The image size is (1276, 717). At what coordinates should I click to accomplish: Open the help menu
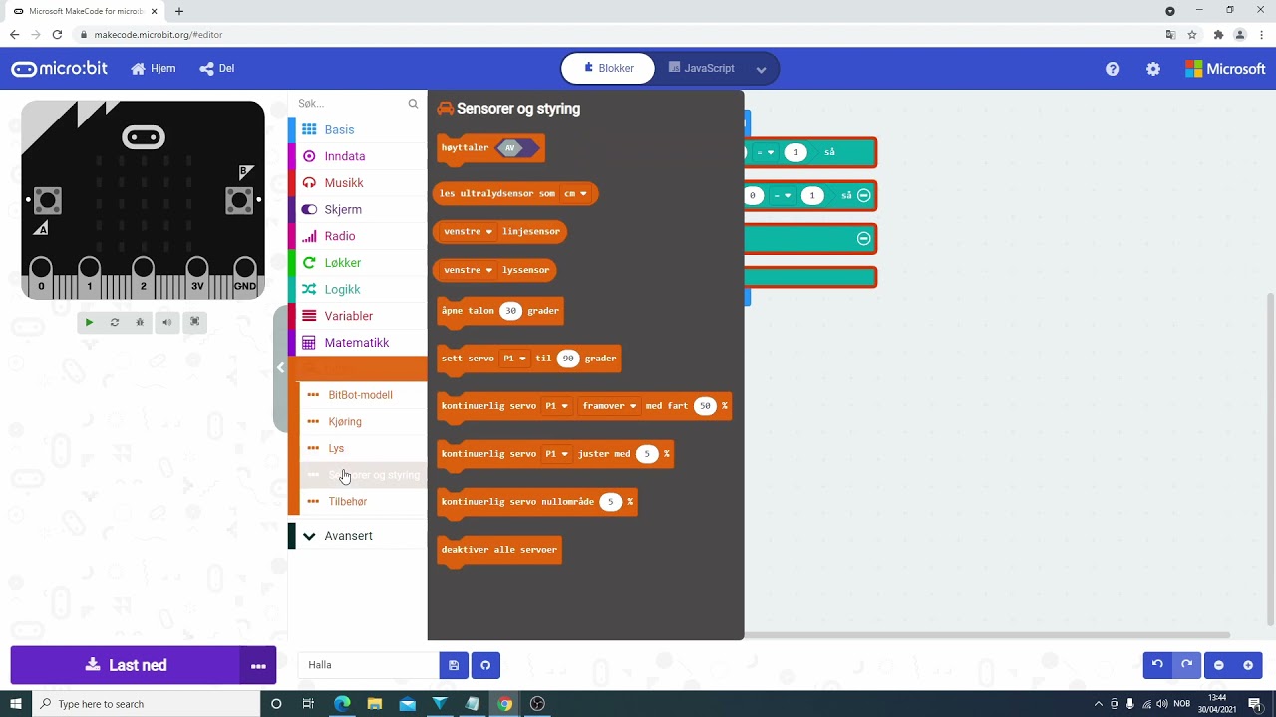[x=1113, y=69]
